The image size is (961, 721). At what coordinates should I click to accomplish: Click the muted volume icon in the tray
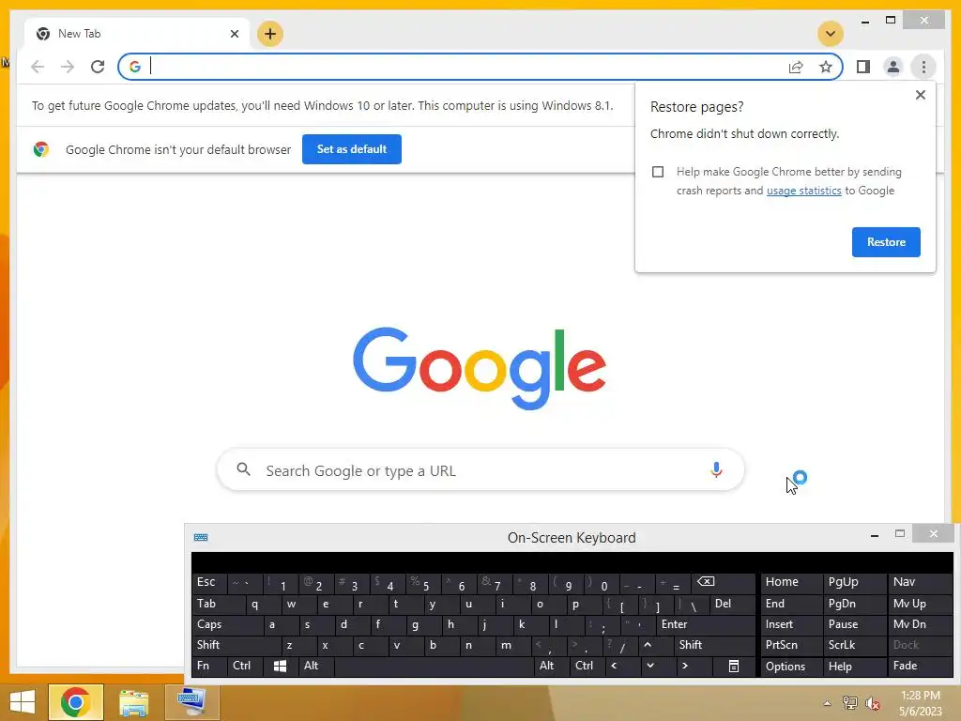pyautogui.click(x=873, y=703)
